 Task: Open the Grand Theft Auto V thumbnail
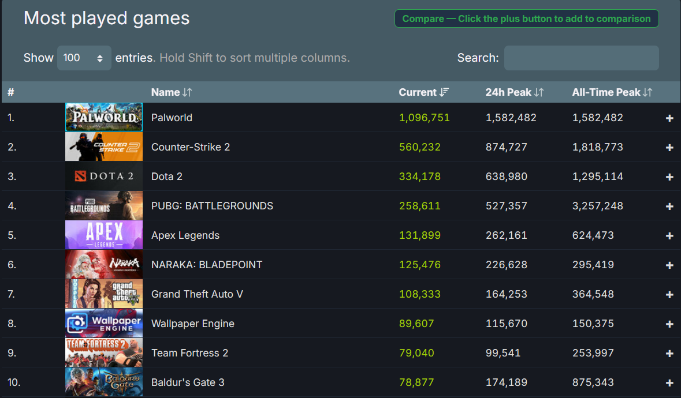[104, 294]
